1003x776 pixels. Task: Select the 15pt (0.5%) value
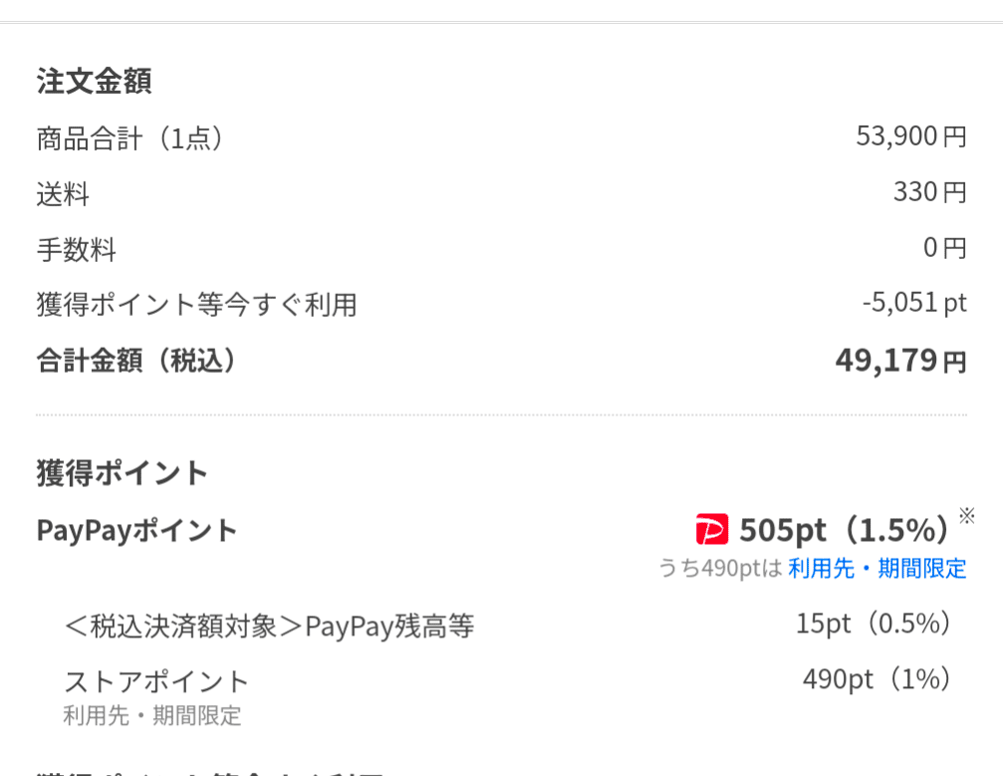click(874, 624)
